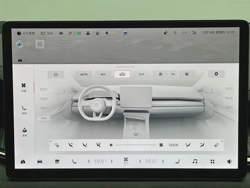Tap the navigation compass icon
The width and height of the screenshot is (250, 188).
(20, 44)
